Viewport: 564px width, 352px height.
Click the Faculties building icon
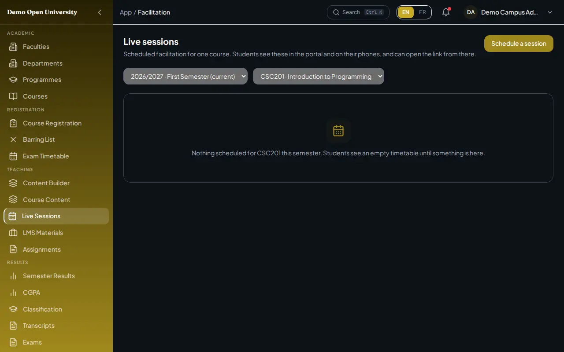coord(13,47)
